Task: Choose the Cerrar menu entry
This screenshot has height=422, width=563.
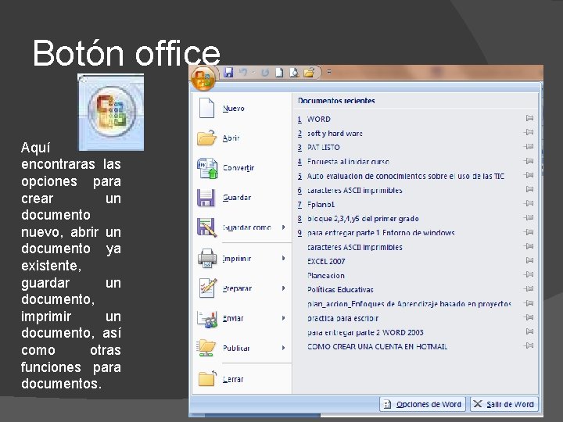Action: tap(233, 379)
